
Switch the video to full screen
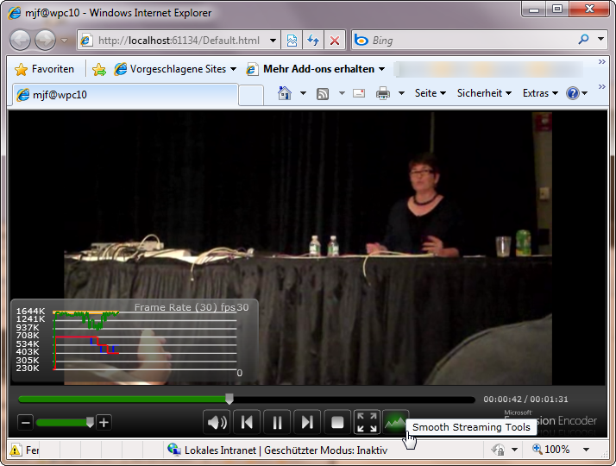click(x=367, y=423)
